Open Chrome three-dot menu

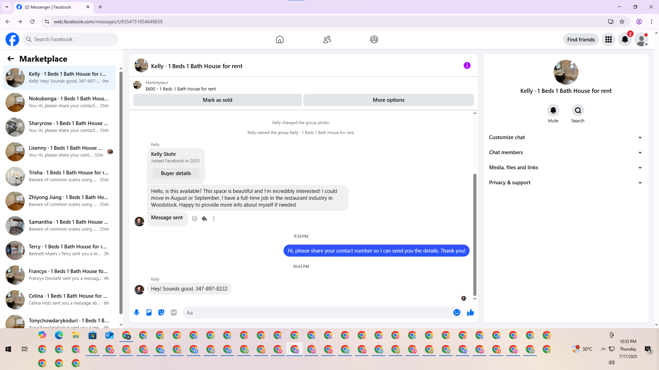tap(651, 22)
